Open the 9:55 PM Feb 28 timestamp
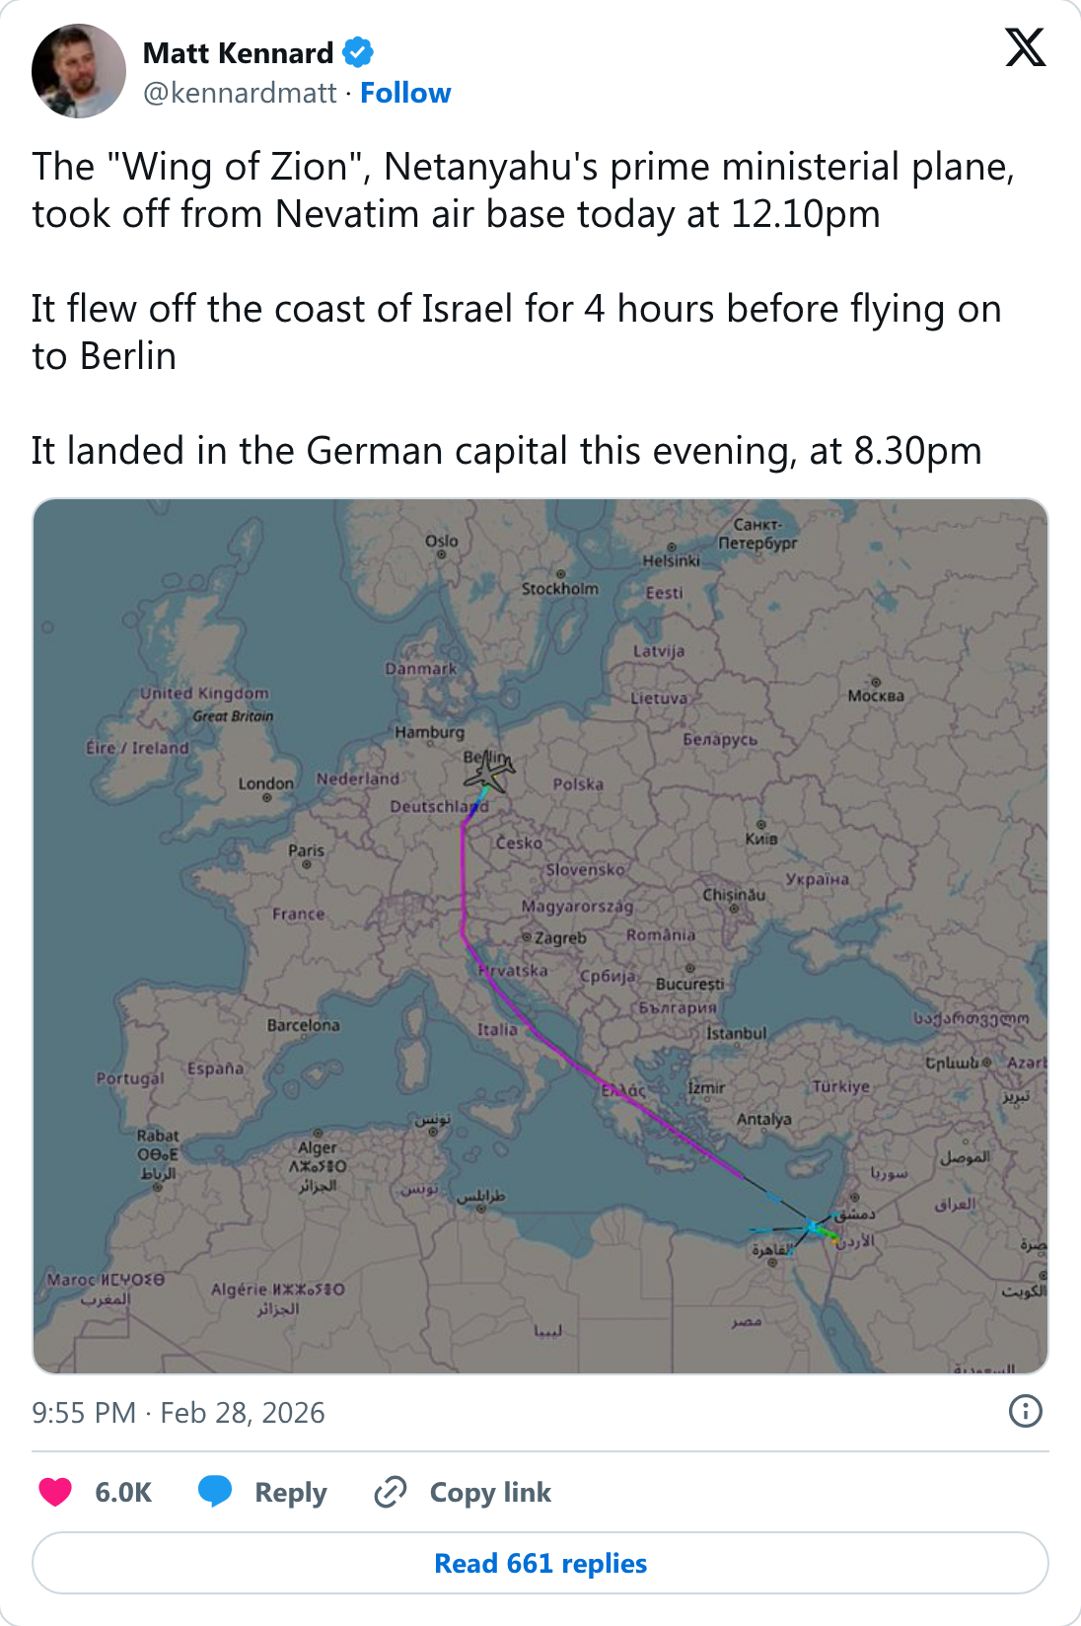This screenshot has width=1081, height=1626. [x=179, y=1413]
